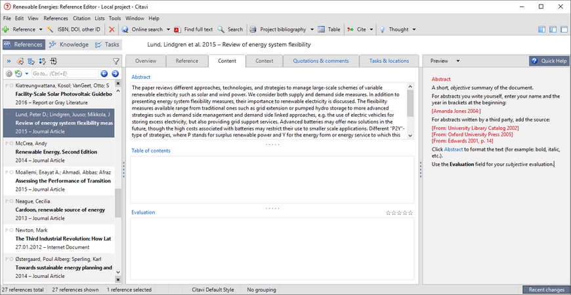Screen dimensions: 571x295
Task: Click the recent references history icon
Action: 18,74
